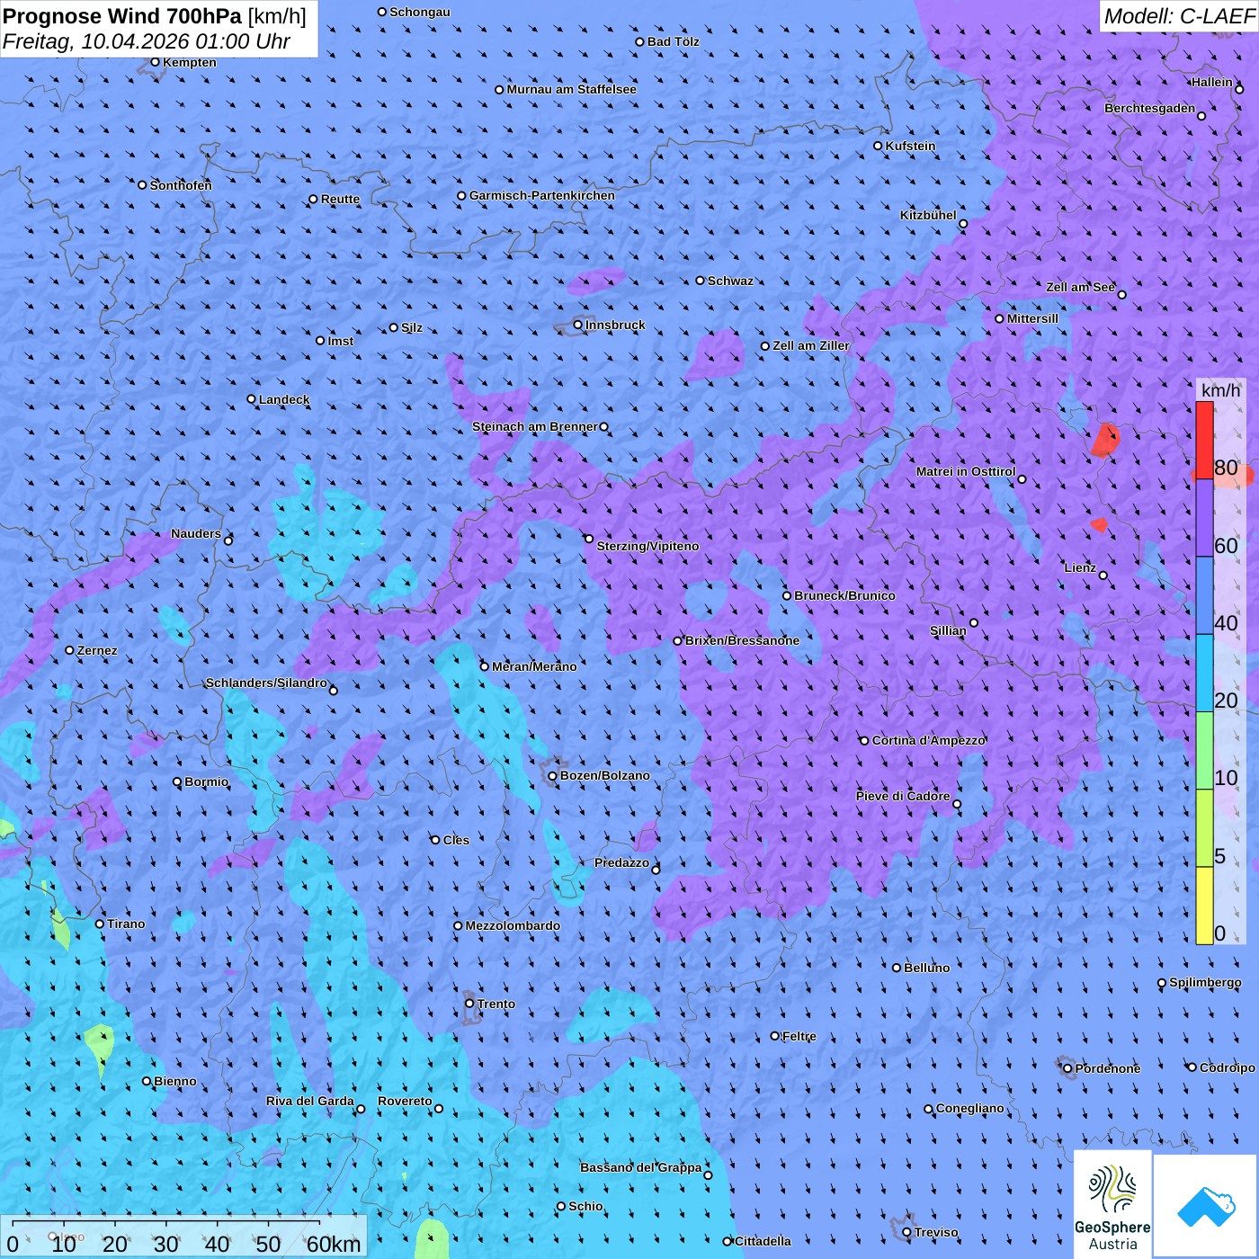
Task: Select the red legend color above 80
Action: click(1204, 440)
